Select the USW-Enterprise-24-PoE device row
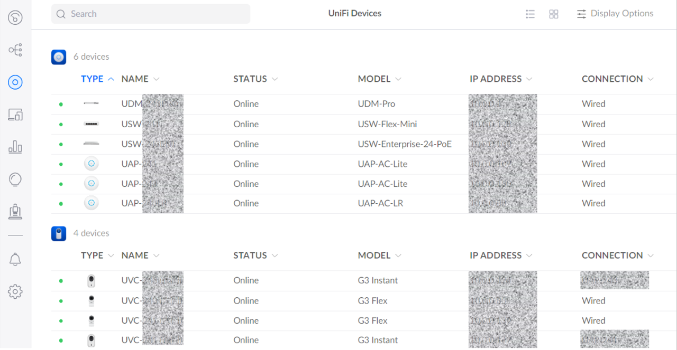This screenshot has height=350, width=677. coord(404,144)
